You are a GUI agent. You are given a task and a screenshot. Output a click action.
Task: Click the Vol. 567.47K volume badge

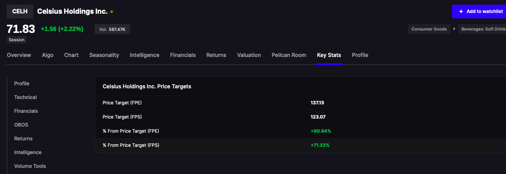click(x=112, y=29)
